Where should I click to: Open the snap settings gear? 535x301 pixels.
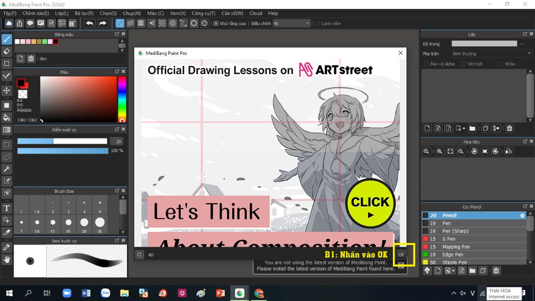[x=204, y=23]
